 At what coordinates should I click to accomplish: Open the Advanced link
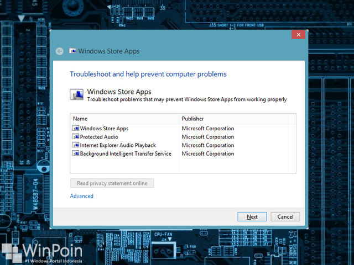click(81, 196)
